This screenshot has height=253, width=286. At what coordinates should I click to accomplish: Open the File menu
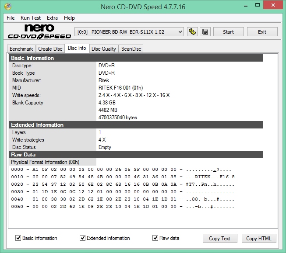click(11, 18)
